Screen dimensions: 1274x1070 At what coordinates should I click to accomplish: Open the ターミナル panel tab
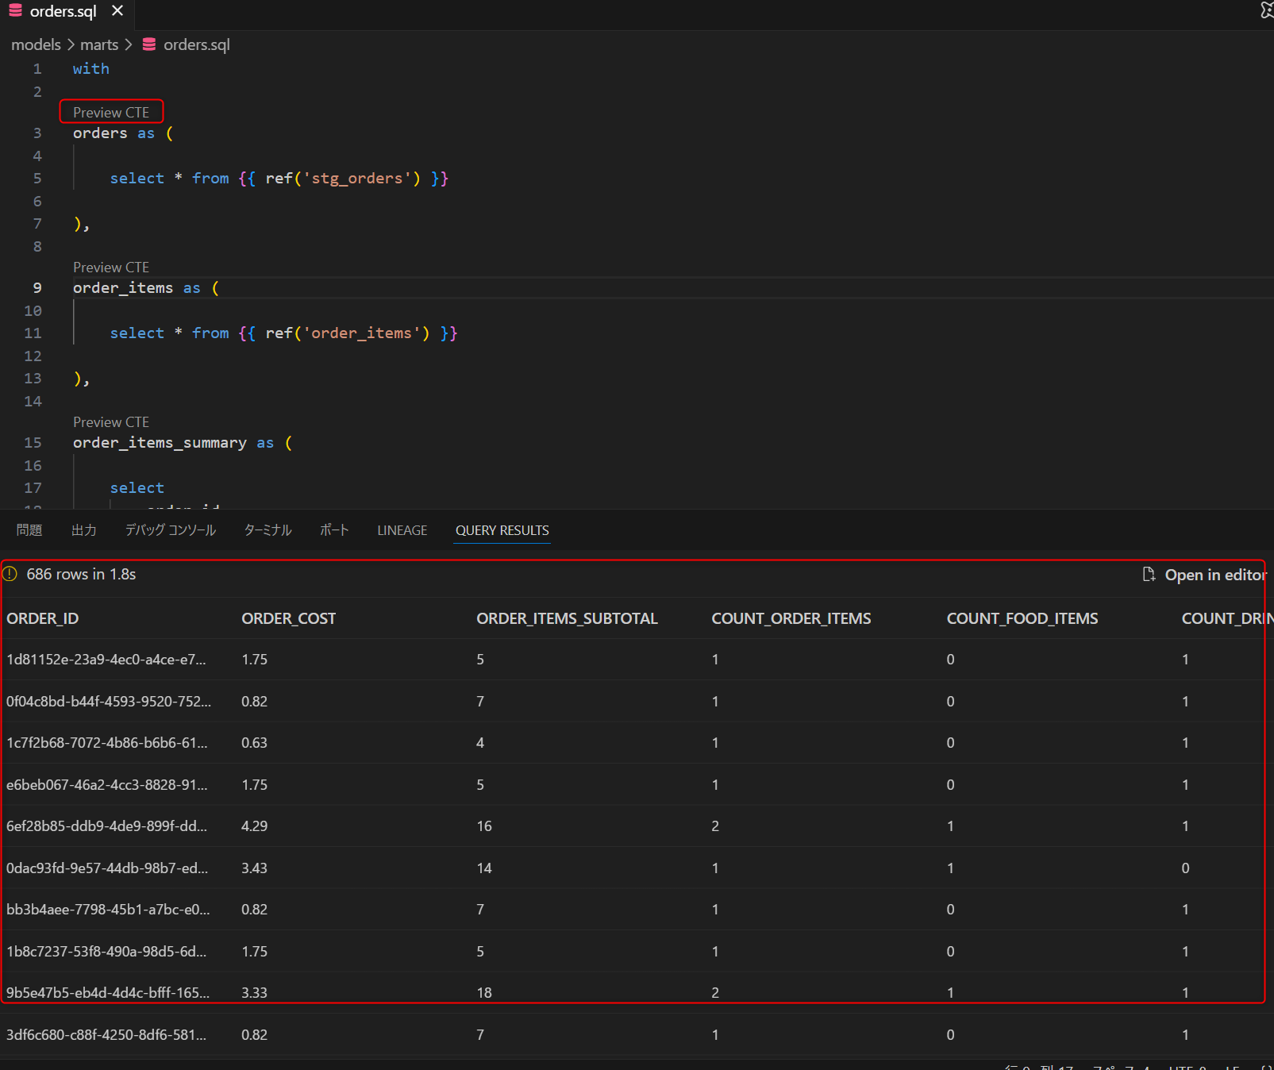268,529
